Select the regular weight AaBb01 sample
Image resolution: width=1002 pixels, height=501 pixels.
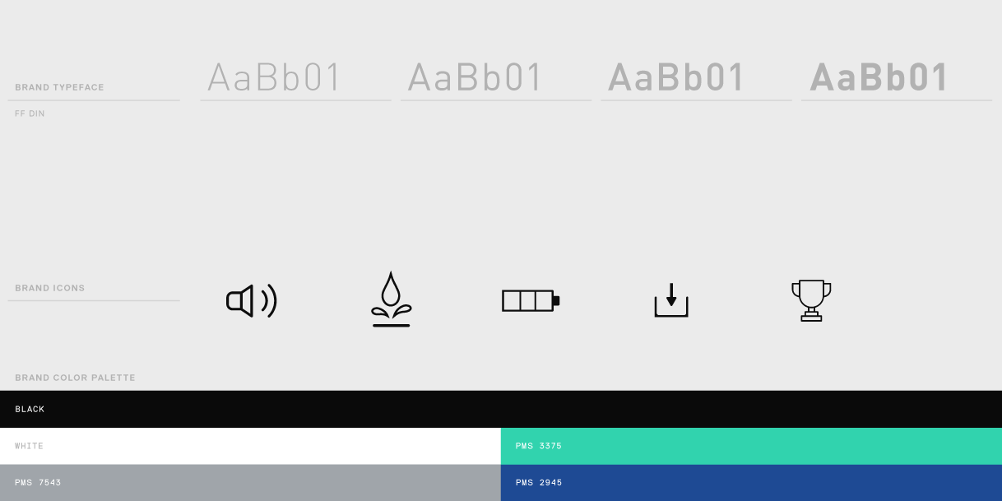475,77
